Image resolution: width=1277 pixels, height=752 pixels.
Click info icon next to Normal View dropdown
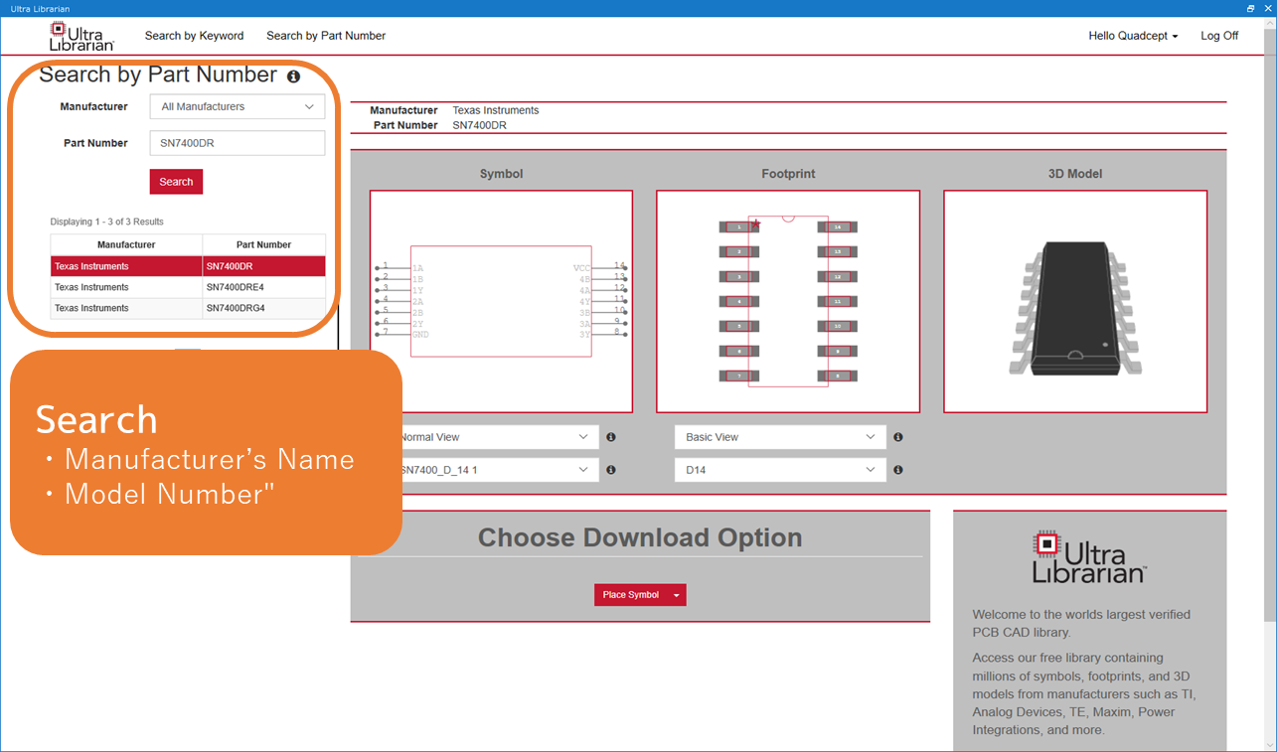[611, 437]
